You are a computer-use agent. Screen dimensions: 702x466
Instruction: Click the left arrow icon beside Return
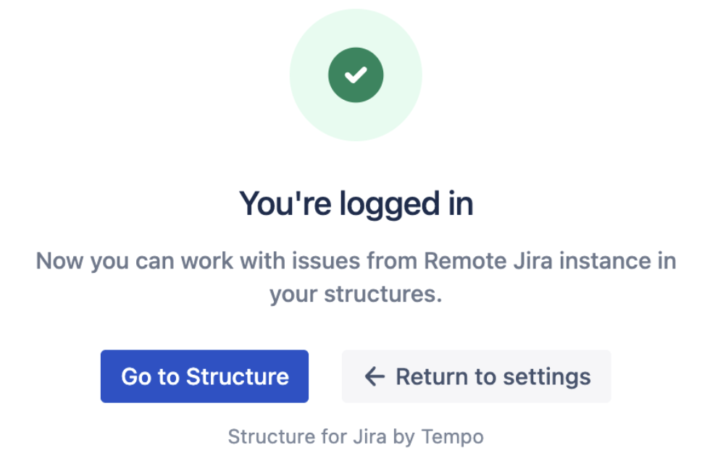[375, 376]
